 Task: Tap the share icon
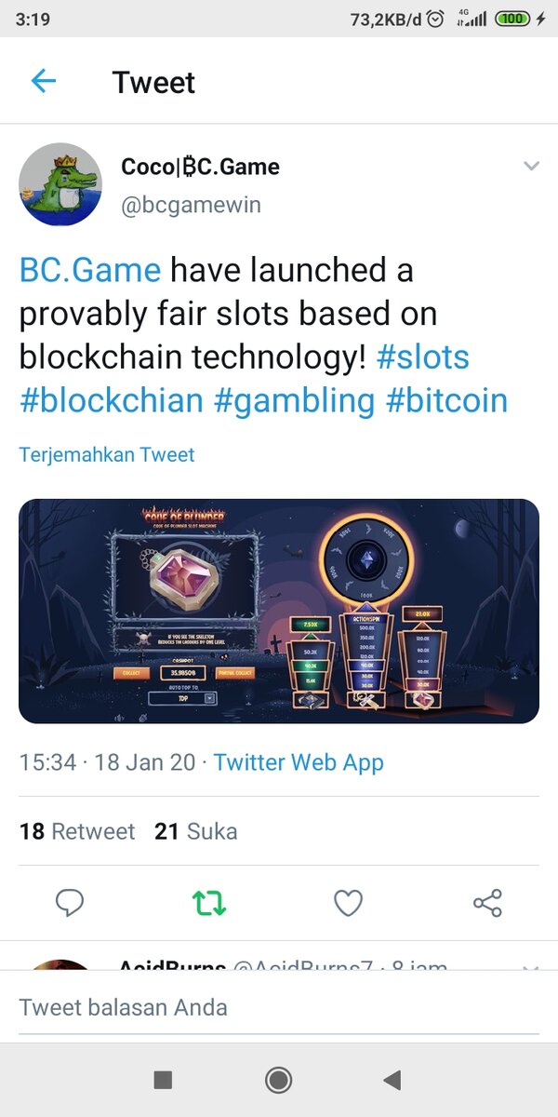coord(487,902)
